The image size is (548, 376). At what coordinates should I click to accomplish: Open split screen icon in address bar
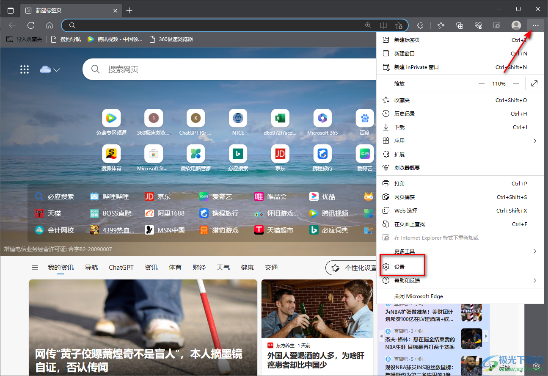(x=383, y=25)
